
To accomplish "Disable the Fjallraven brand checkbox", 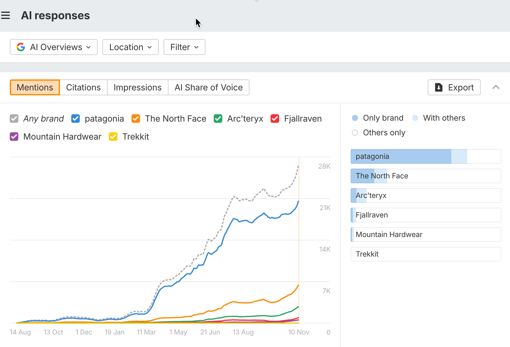I will [275, 119].
